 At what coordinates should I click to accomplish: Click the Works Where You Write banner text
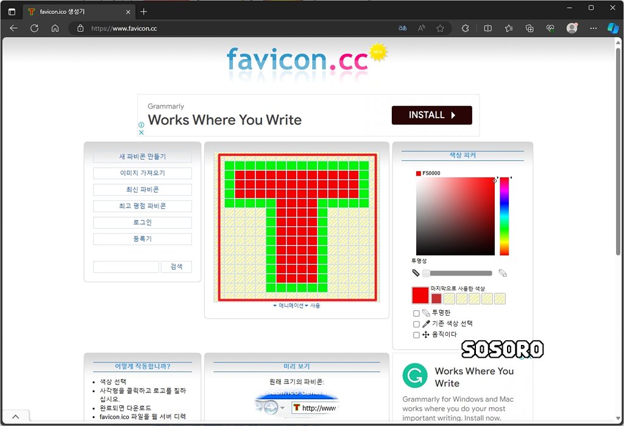[x=224, y=120]
